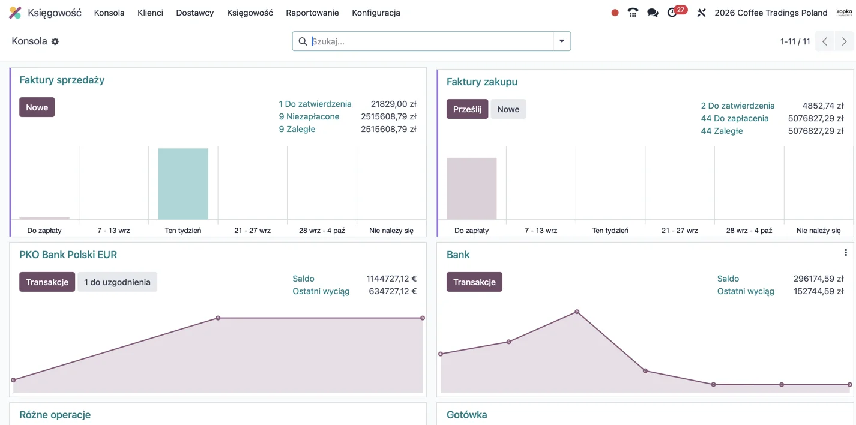Open the Różne operacje journal title
This screenshot has width=856, height=425.
55,415
